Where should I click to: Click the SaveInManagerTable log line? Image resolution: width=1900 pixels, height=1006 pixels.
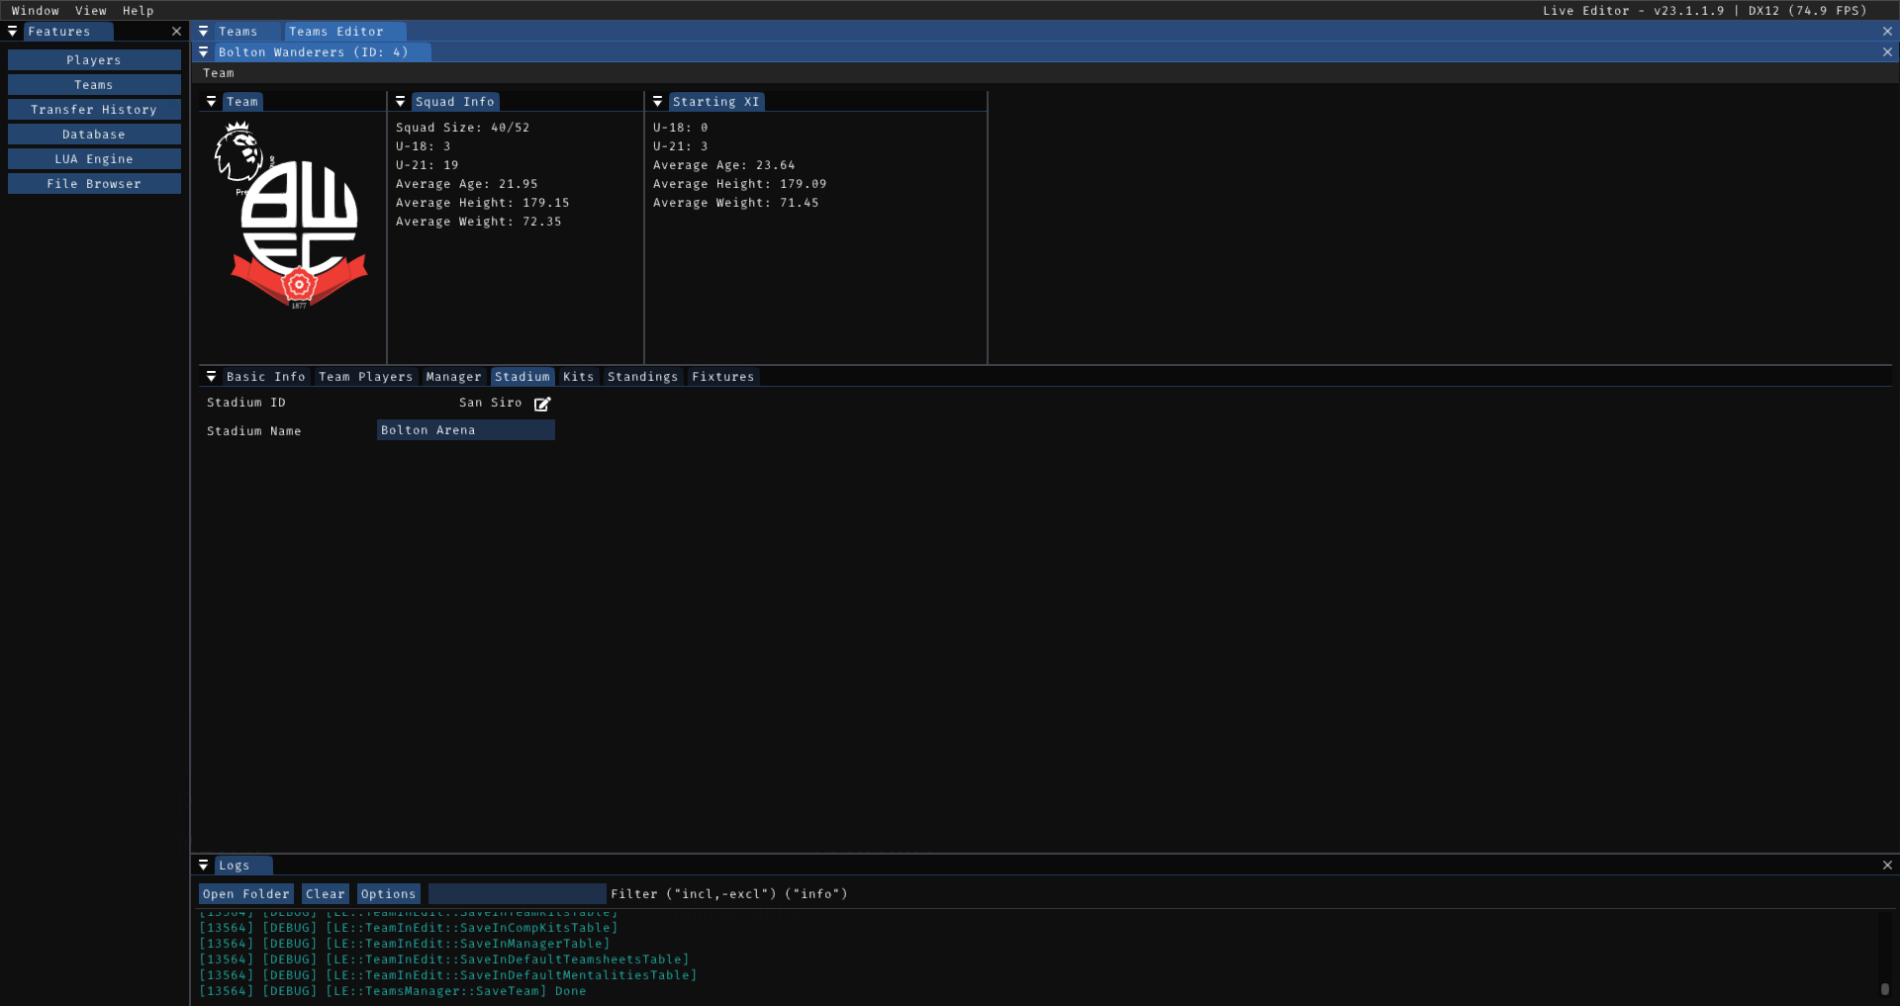click(405, 944)
